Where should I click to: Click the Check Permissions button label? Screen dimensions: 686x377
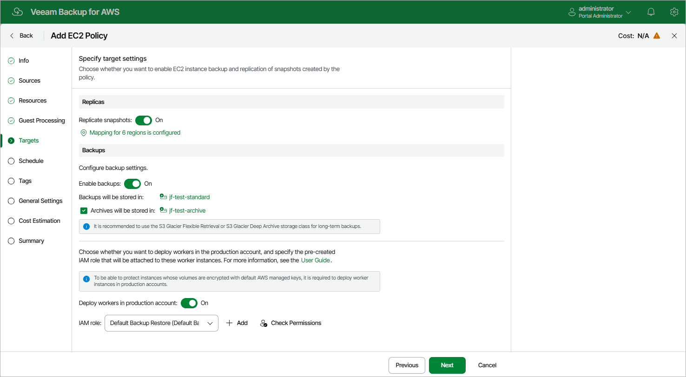pos(296,323)
